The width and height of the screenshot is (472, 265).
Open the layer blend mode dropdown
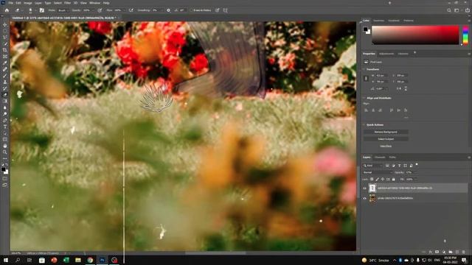[x=378, y=172]
